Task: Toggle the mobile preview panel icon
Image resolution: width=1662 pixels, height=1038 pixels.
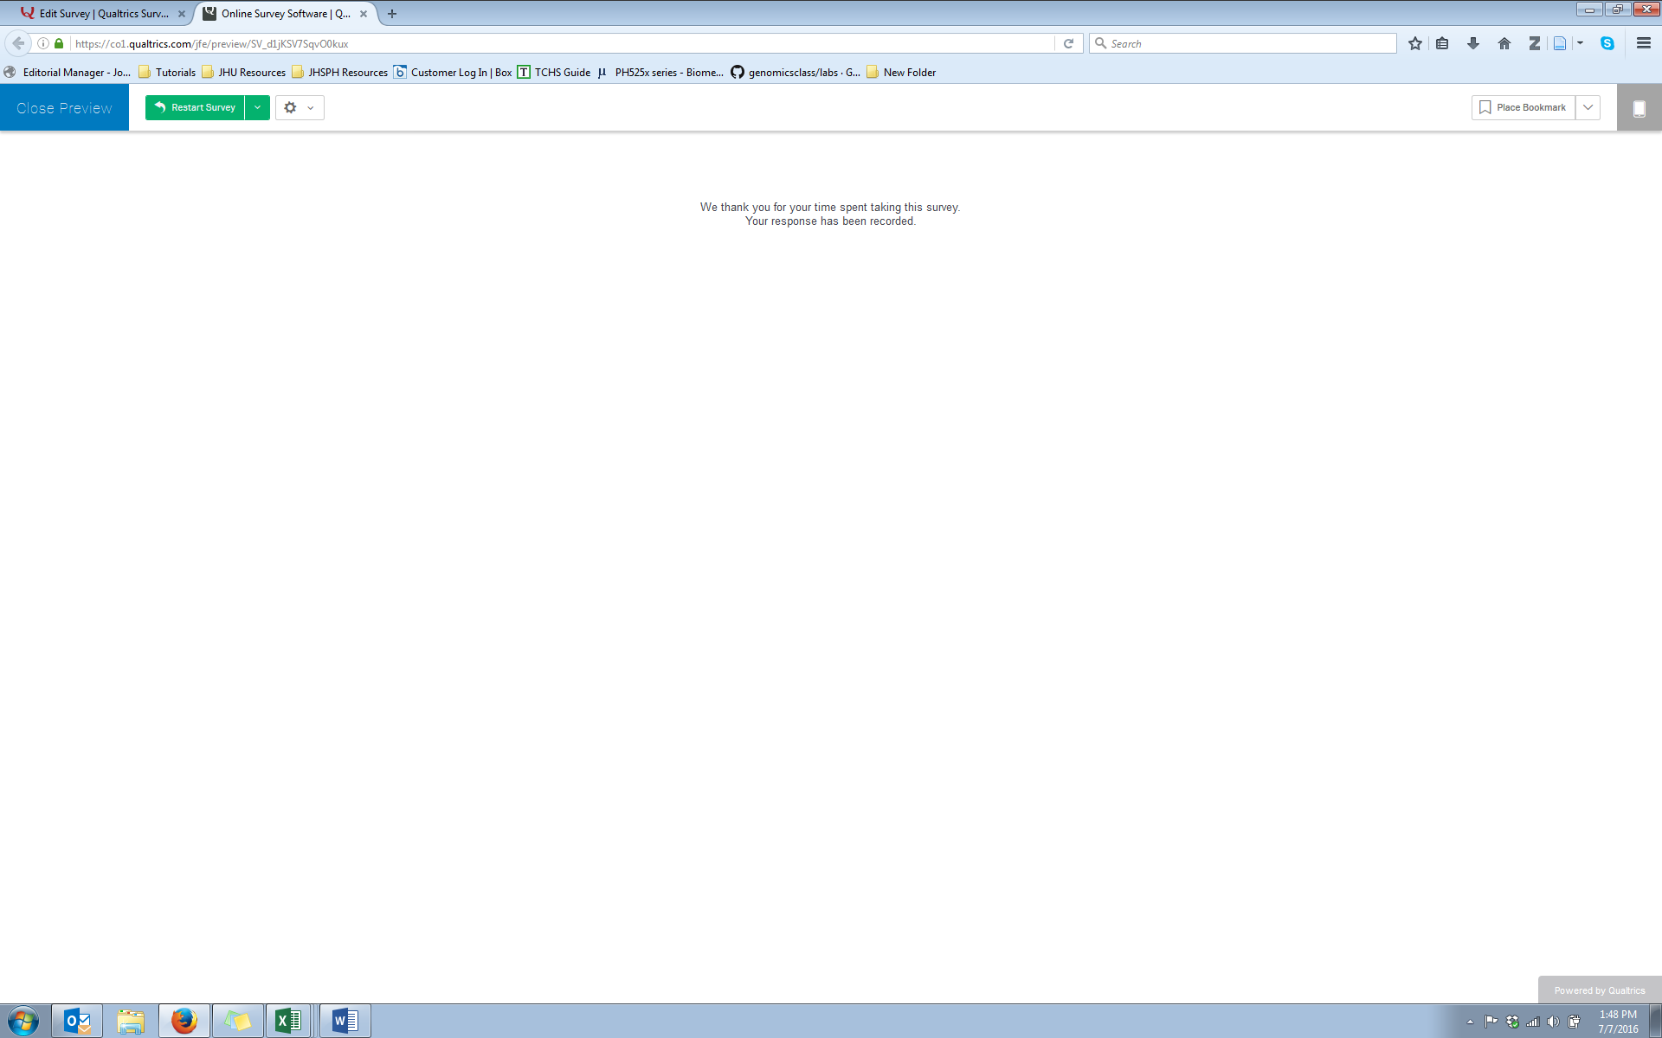Action: point(1639,108)
